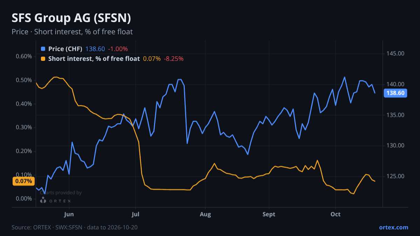
Task: Click subtitle 'Price · Short interest, % of free float'
Action: pos(72,32)
